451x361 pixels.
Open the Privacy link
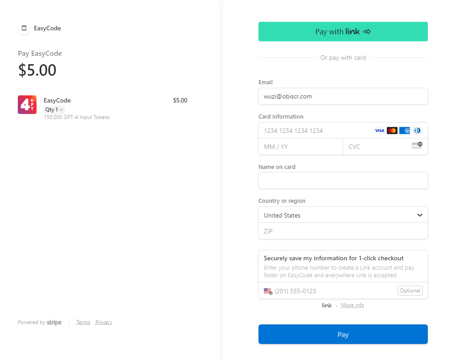click(x=103, y=322)
